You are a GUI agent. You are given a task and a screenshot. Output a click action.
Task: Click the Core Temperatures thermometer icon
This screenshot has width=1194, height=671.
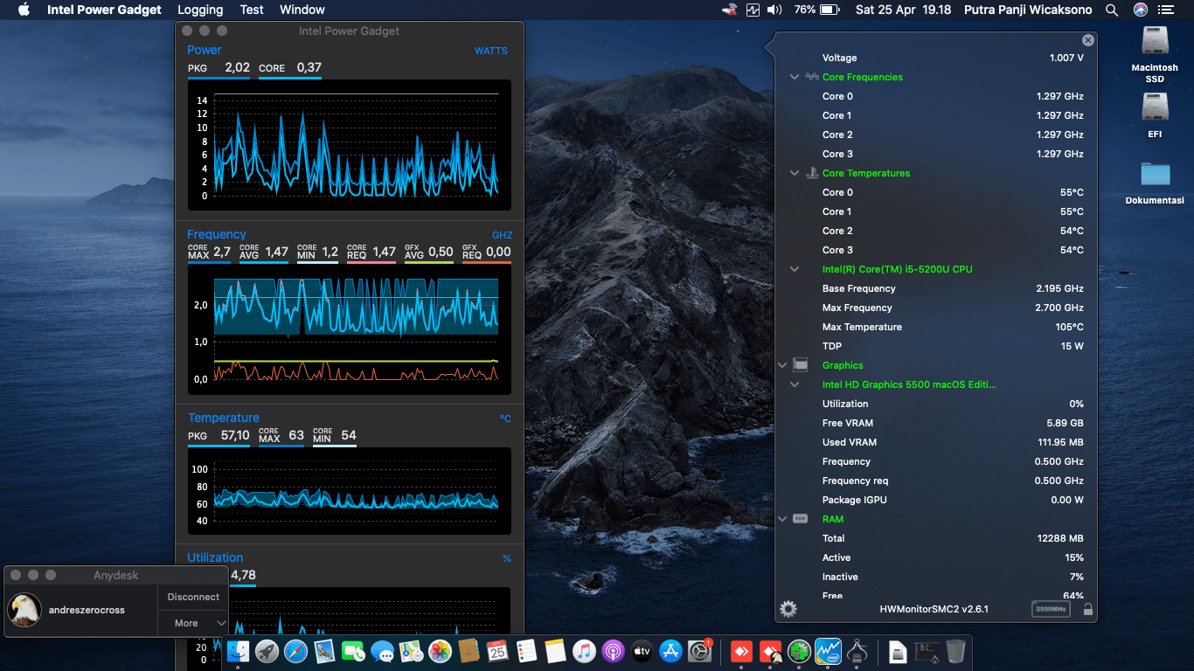[x=812, y=173]
